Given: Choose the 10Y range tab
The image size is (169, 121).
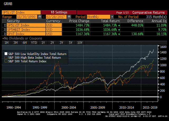Looking at the screenshot, I should coord(80,43).
